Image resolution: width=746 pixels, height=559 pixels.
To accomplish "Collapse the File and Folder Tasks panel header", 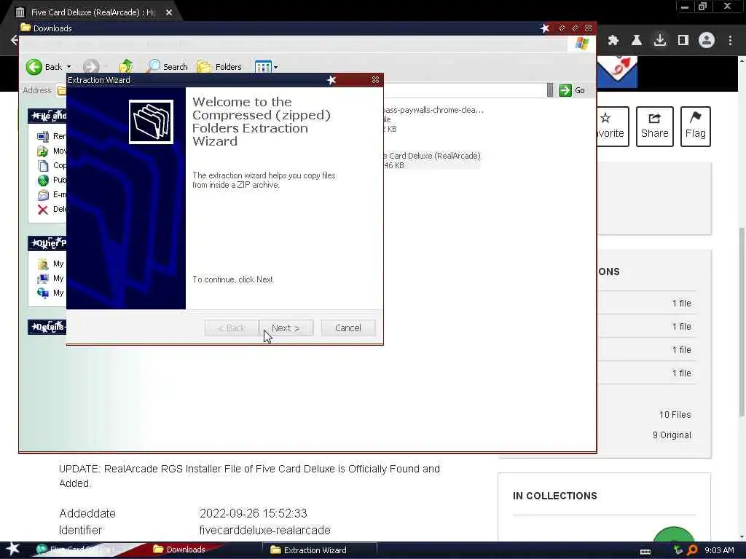I will point(47,116).
